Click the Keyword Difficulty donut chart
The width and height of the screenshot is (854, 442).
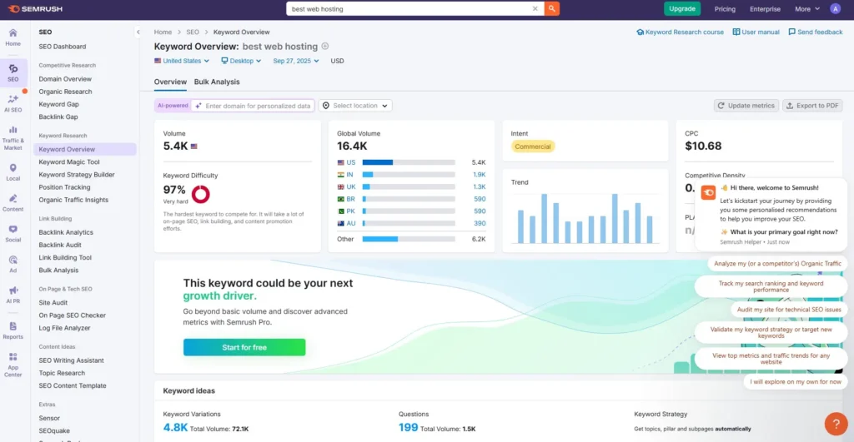200,194
